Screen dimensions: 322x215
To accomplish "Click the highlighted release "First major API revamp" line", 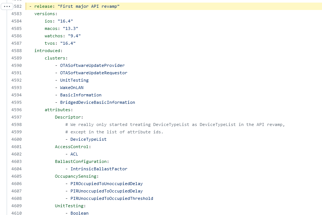I will (x=174, y=6).
